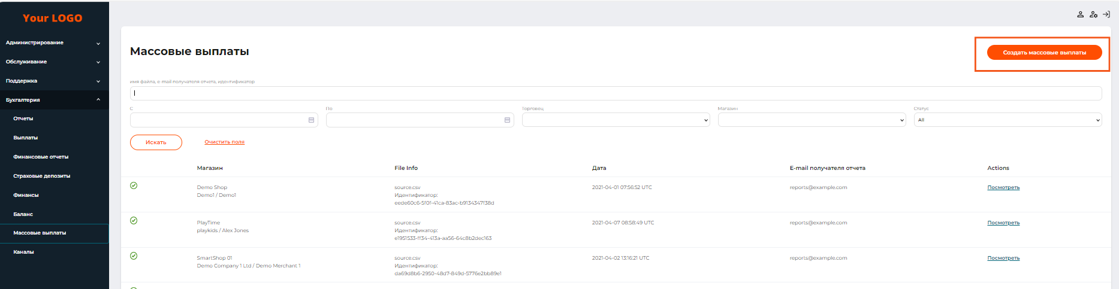Open calendar picker in the 'По' date field
This screenshot has width=1119, height=289.
507,120
